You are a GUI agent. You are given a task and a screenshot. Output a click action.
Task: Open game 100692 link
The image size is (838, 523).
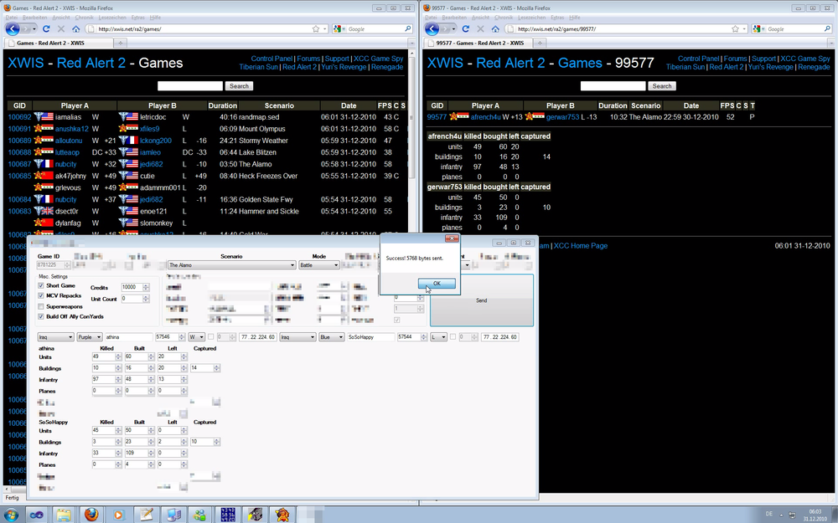tap(20, 117)
